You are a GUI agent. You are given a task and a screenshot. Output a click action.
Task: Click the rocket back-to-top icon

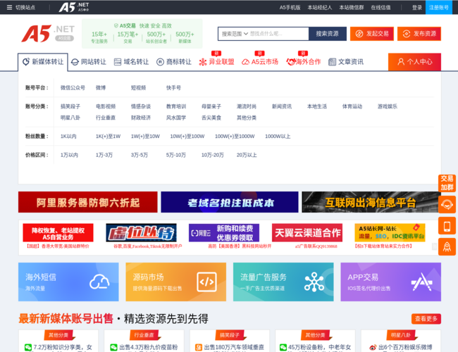click(x=447, y=246)
